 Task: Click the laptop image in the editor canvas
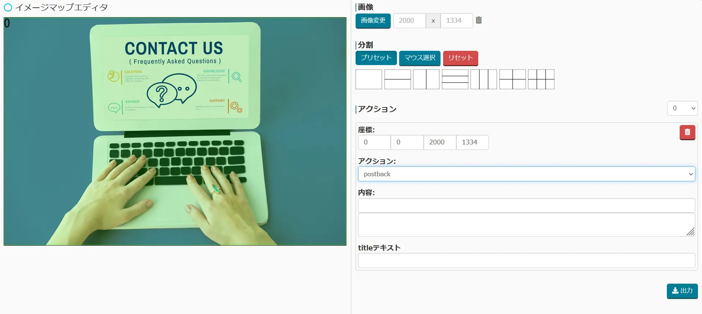pos(175,131)
